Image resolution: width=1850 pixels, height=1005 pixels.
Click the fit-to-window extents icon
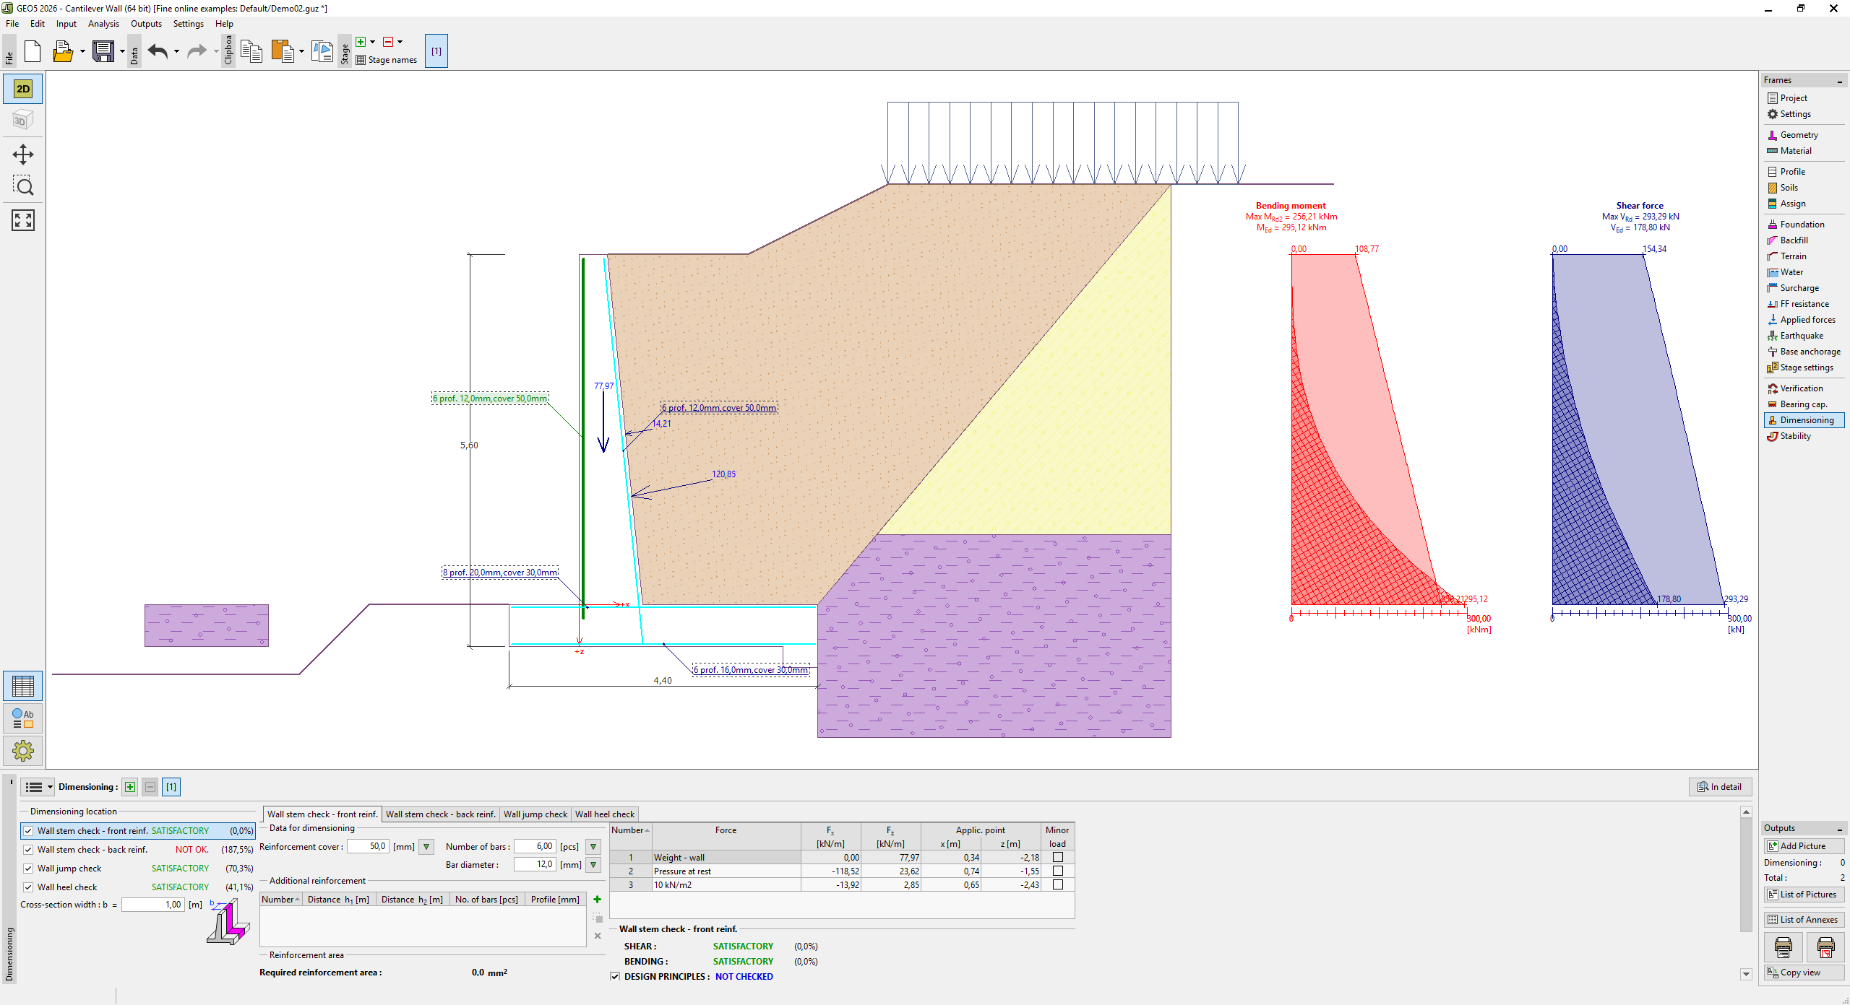pyautogui.click(x=23, y=220)
